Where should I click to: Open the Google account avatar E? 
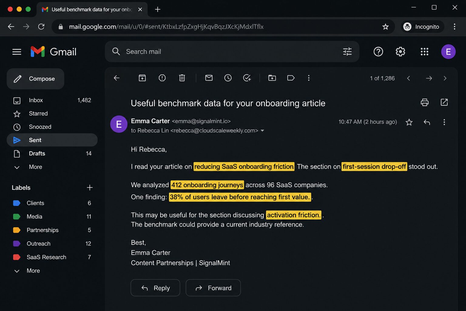tap(448, 52)
